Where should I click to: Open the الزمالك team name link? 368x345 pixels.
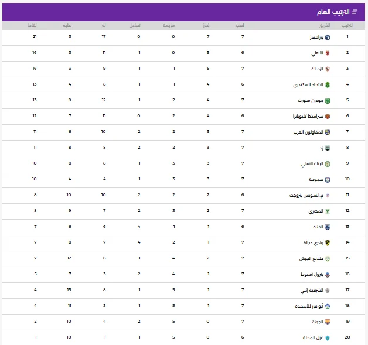coord(317,69)
